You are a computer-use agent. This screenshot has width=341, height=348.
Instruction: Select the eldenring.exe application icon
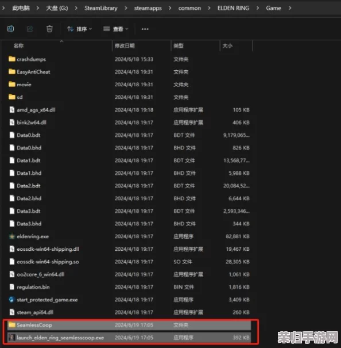pyautogui.click(x=11, y=236)
